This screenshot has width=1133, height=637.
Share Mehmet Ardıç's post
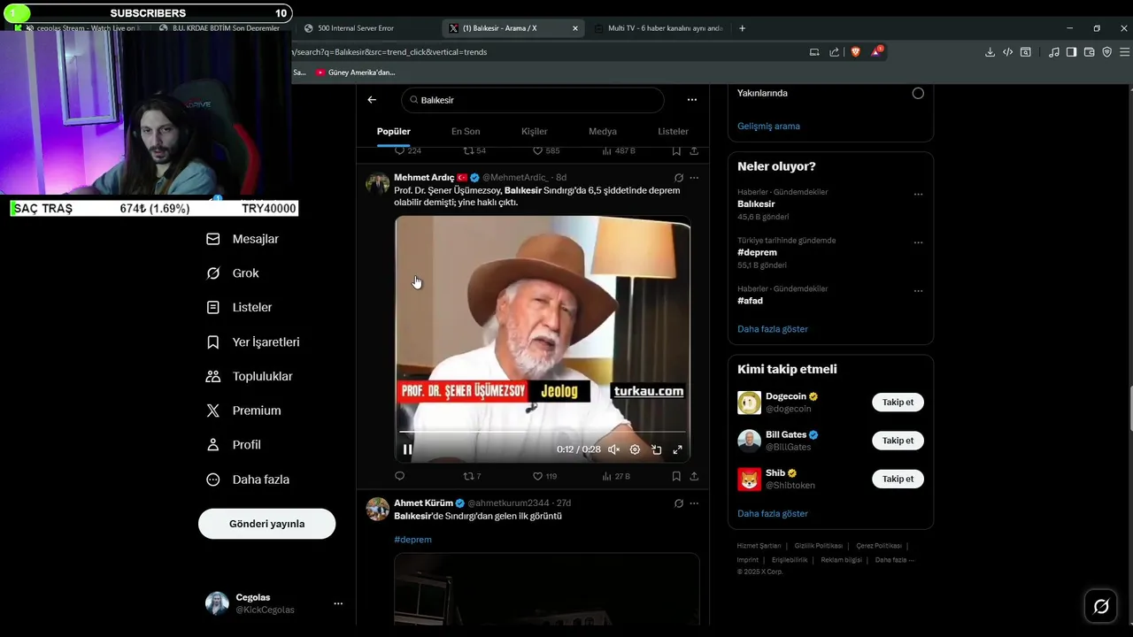(x=694, y=476)
